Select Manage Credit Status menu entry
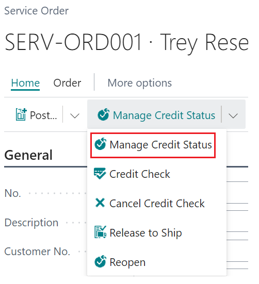The image size is (259, 284). tap(153, 145)
